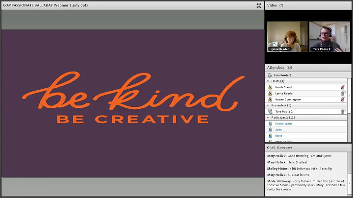Collapse the Presenters (1) group
This screenshot has width=353, height=198.
click(268, 105)
